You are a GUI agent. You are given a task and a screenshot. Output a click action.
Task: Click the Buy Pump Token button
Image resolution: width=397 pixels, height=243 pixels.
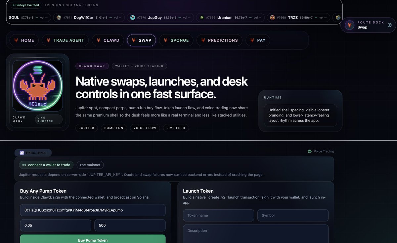pos(93,239)
